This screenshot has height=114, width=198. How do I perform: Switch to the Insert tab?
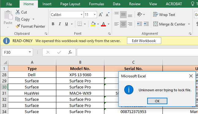47,4
